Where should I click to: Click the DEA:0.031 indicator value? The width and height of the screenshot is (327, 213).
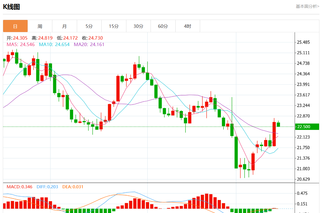[x=73, y=187]
